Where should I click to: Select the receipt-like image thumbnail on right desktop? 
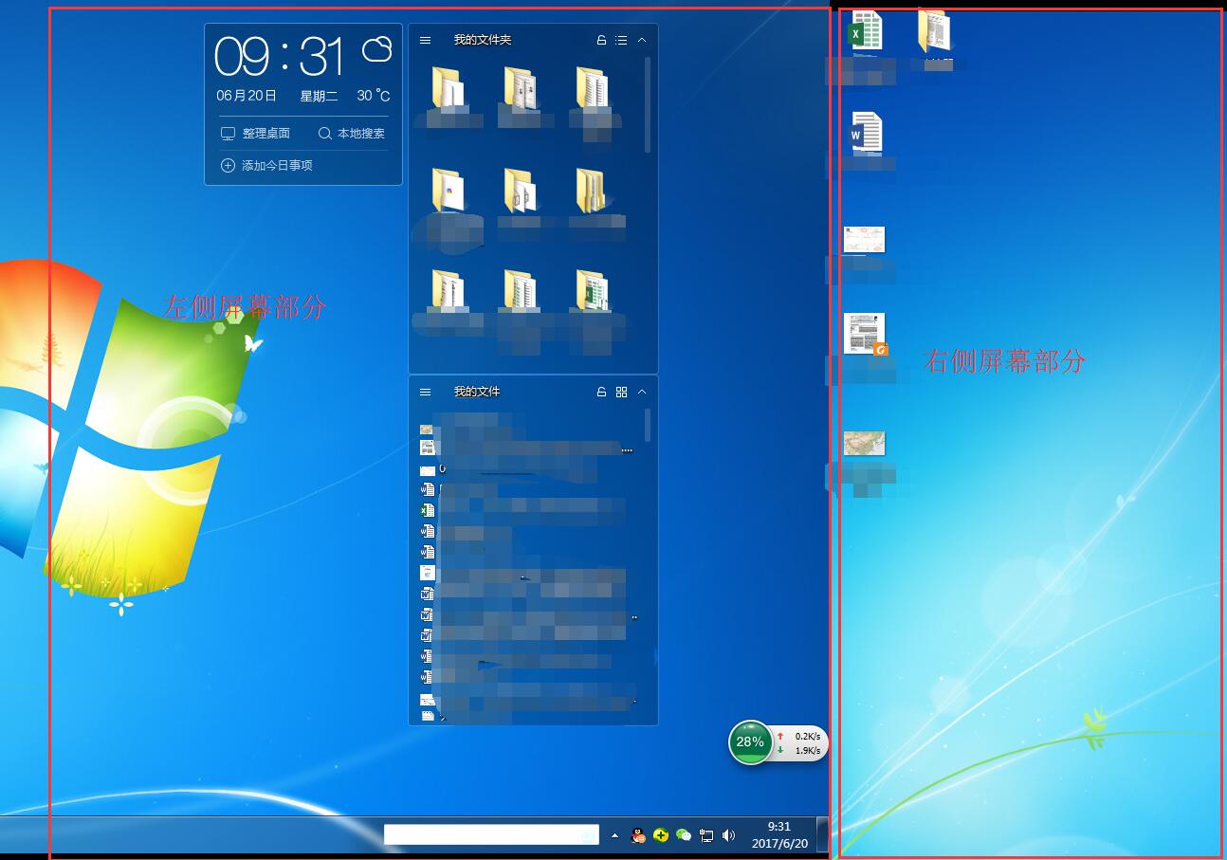864,240
